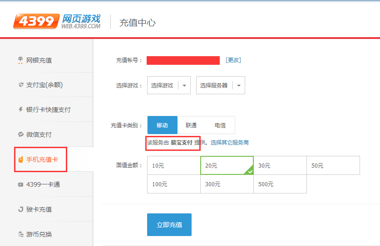Viewport: 380px width, 246px height.
Task: Click the orange phone icon for 手机充值卡
Action: click(x=21, y=159)
